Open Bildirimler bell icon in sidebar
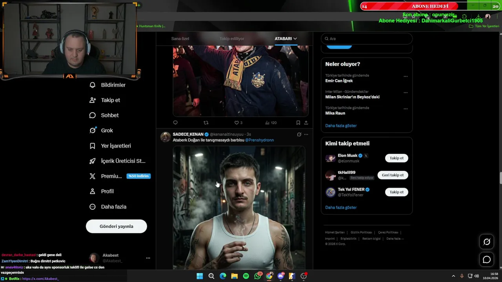The width and height of the screenshot is (502, 282). 93,85
